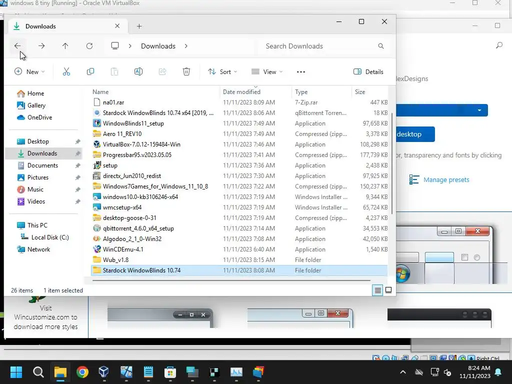
Task: Click the This PC monitor icon in address bar
Action: click(x=115, y=46)
